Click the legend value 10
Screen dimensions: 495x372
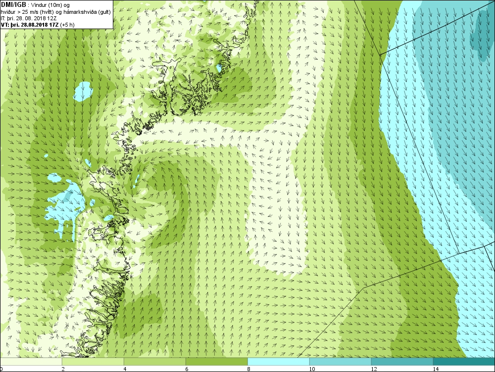click(312, 369)
